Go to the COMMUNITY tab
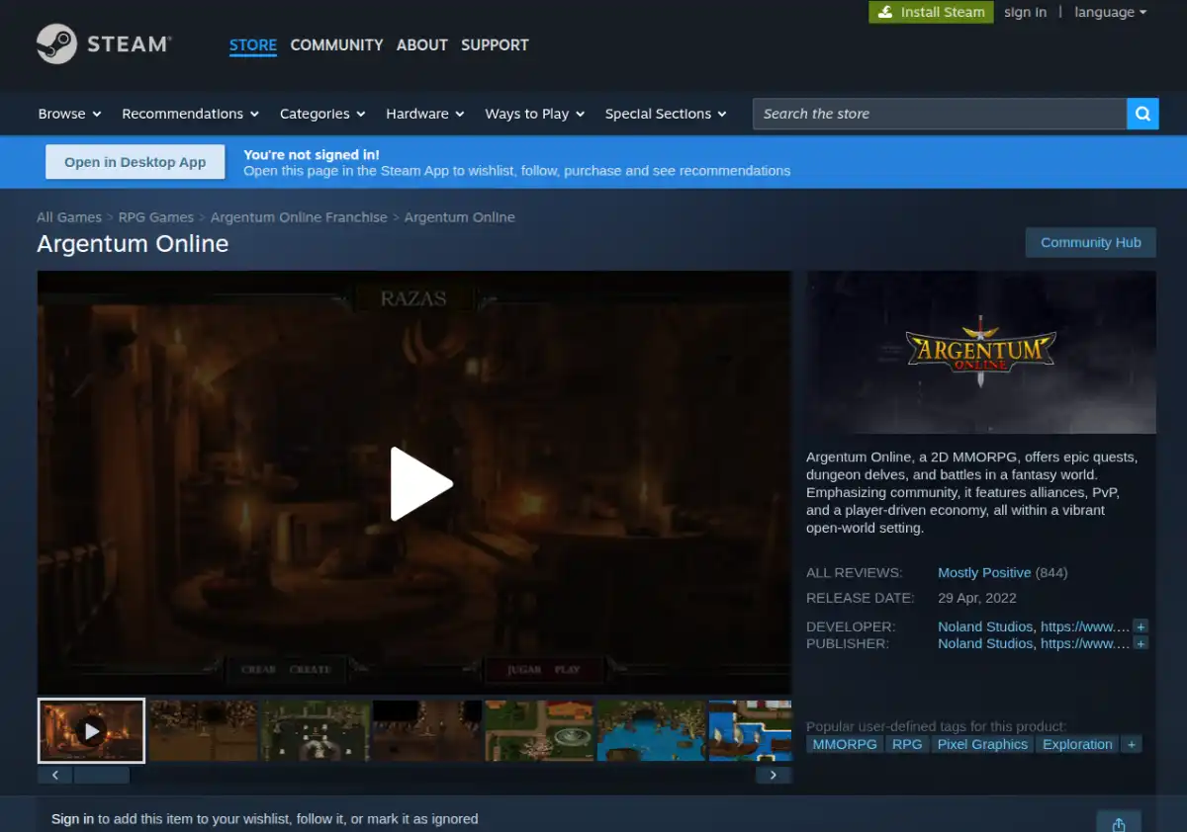Viewport: 1187px width, 832px height. [336, 45]
